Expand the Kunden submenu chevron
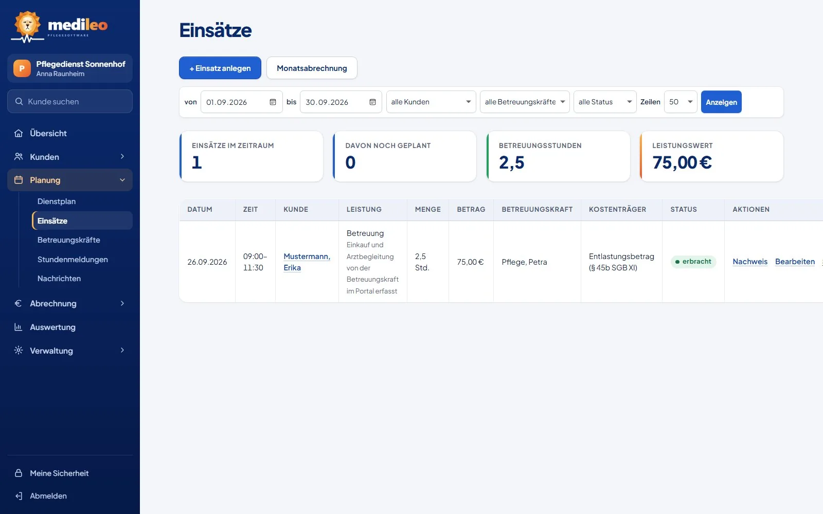Image resolution: width=823 pixels, height=514 pixels. click(122, 156)
